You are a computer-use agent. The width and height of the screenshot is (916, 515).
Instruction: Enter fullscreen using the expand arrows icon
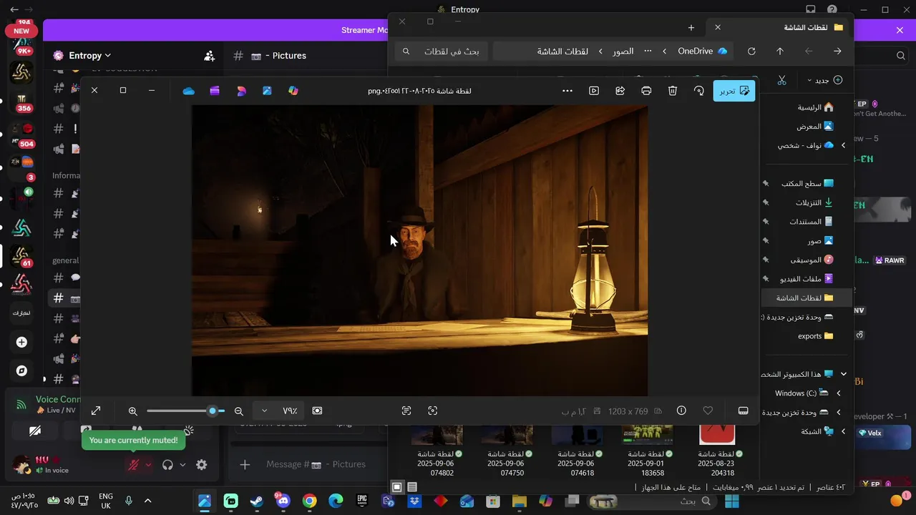pyautogui.click(x=96, y=411)
